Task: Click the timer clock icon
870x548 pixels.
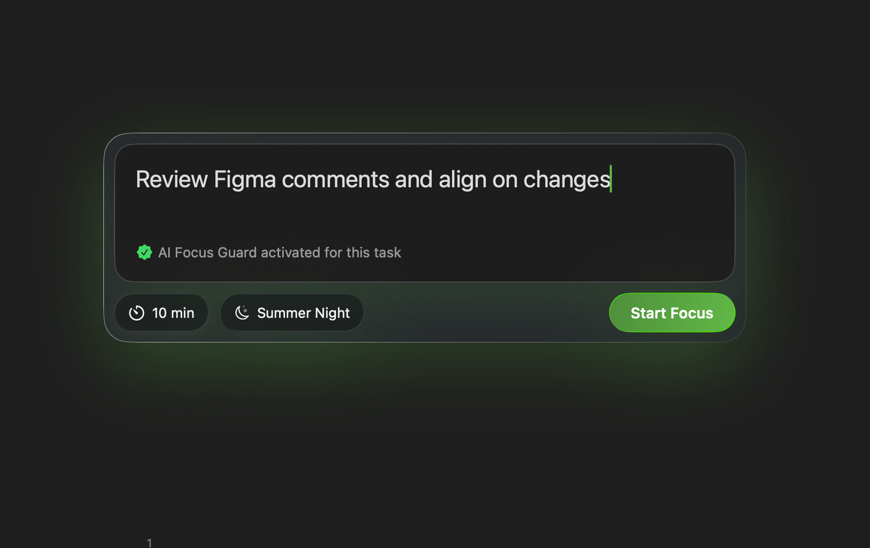Action: [x=137, y=313]
